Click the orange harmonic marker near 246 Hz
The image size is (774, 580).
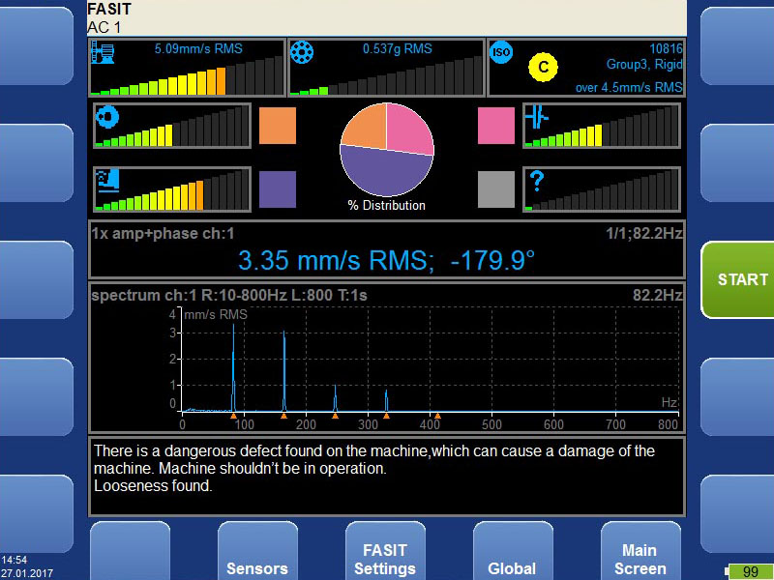click(335, 417)
